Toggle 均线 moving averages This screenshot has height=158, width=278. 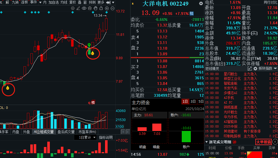pyautogui.click(x=64, y=2)
